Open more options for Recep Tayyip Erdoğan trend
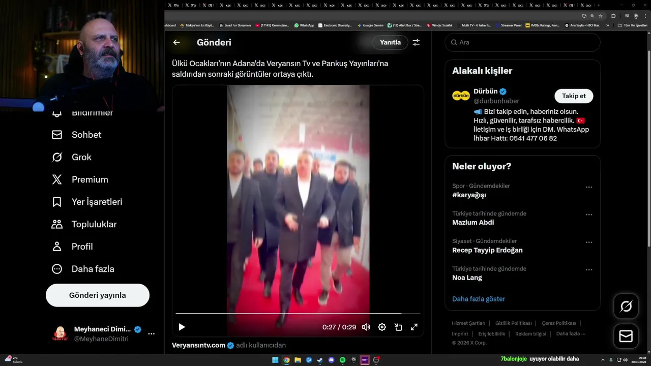 589,242
